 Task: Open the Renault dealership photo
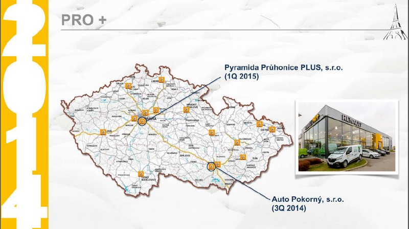coord(347,137)
